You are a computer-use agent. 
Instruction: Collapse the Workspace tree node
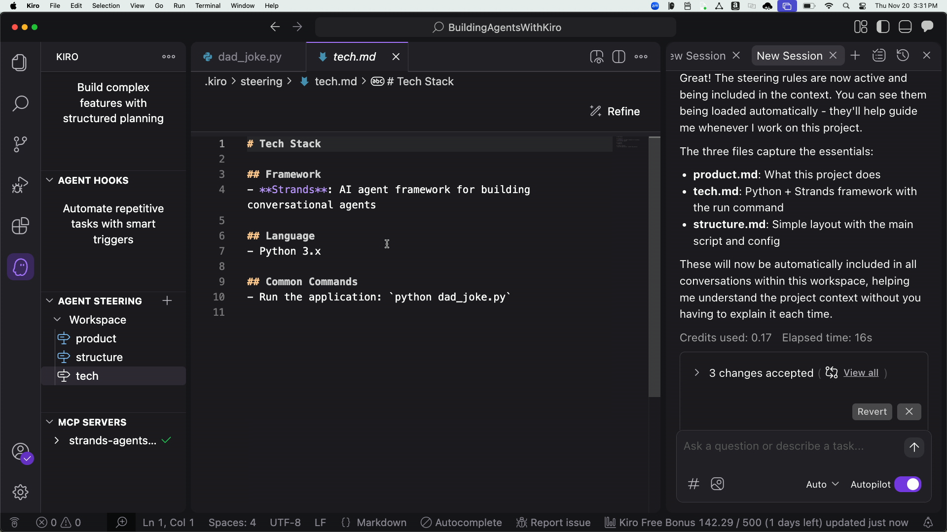tap(57, 320)
